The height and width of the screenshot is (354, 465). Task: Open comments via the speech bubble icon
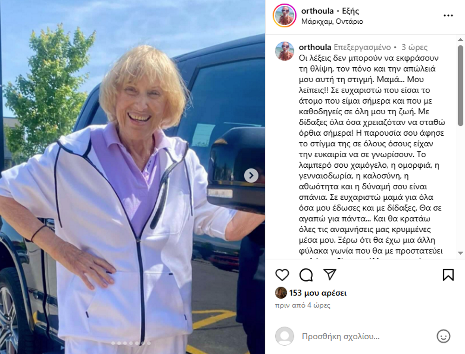[x=306, y=275]
